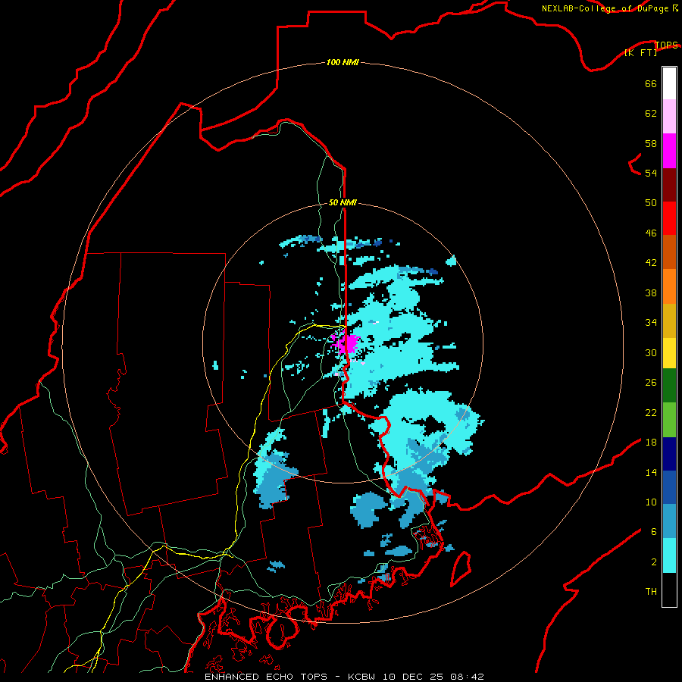The width and height of the screenshot is (682, 682).
Task: Click the legend value "58"
Action: (651, 143)
